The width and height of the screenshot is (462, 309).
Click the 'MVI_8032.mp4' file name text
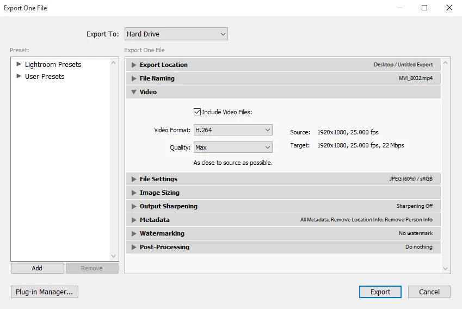coord(415,78)
